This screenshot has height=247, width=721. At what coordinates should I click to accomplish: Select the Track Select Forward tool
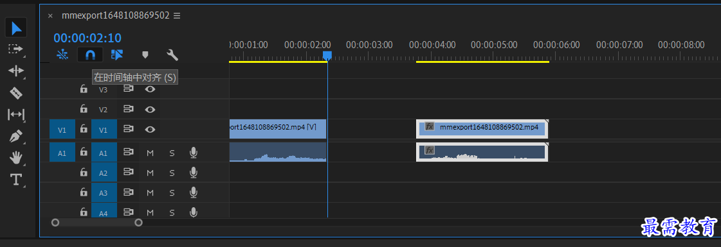click(x=16, y=49)
